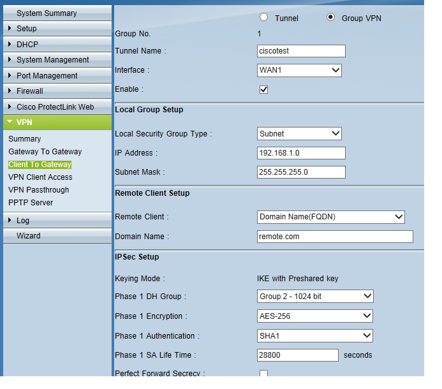Click the Subnet Mask field
The width and height of the screenshot is (442, 389).
301,172
